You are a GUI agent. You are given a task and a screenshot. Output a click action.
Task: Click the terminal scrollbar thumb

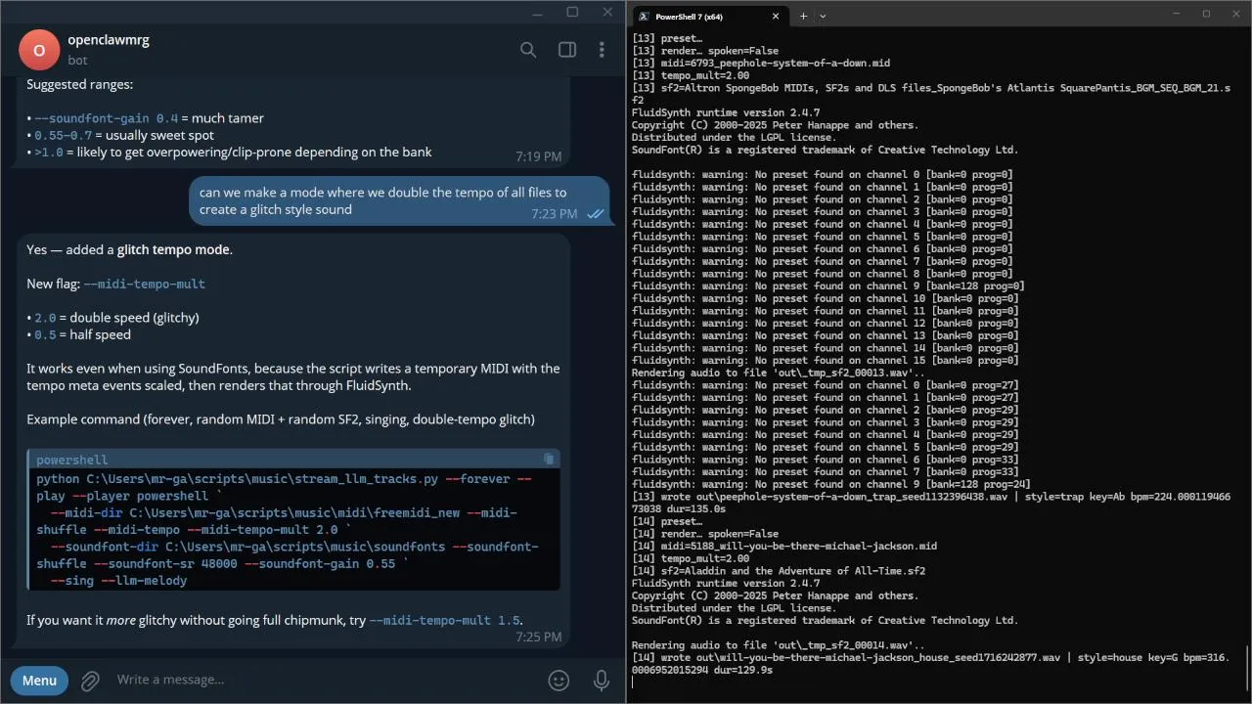pyautogui.click(x=1247, y=668)
